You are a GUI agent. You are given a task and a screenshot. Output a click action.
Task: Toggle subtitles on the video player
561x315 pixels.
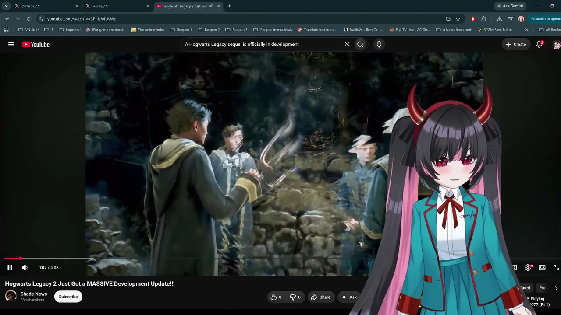tap(514, 268)
